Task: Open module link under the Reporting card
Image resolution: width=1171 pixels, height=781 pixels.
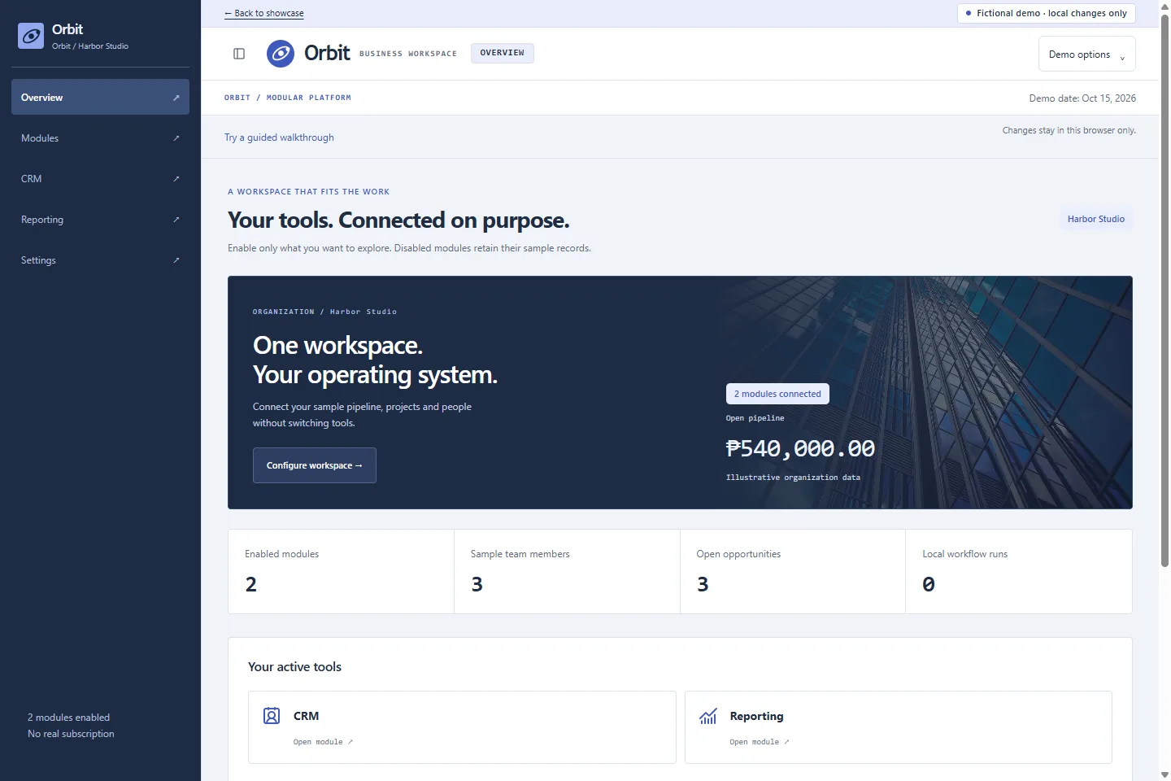Action: 760,742
